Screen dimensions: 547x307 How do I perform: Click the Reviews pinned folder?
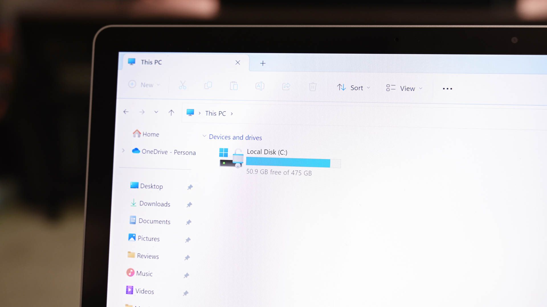tap(147, 256)
